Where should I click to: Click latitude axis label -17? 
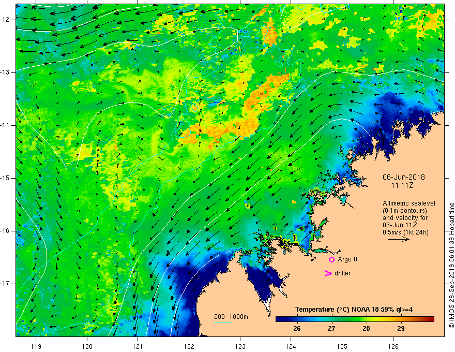(5, 284)
